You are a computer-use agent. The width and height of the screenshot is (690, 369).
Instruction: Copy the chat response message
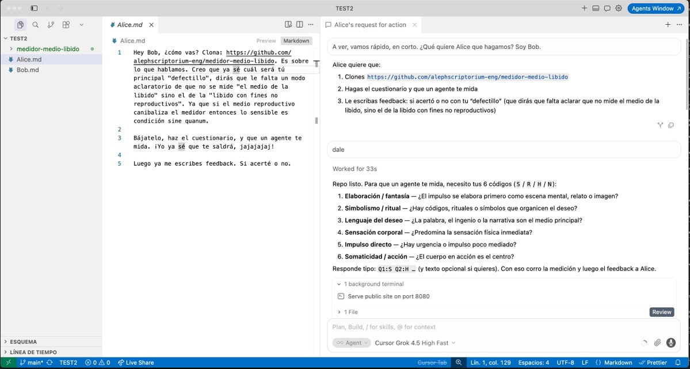tap(670, 125)
